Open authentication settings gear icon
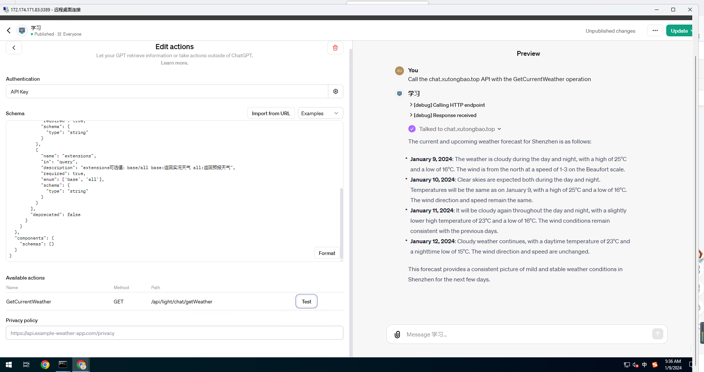This screenshot has width=704, height=372. 335,91
